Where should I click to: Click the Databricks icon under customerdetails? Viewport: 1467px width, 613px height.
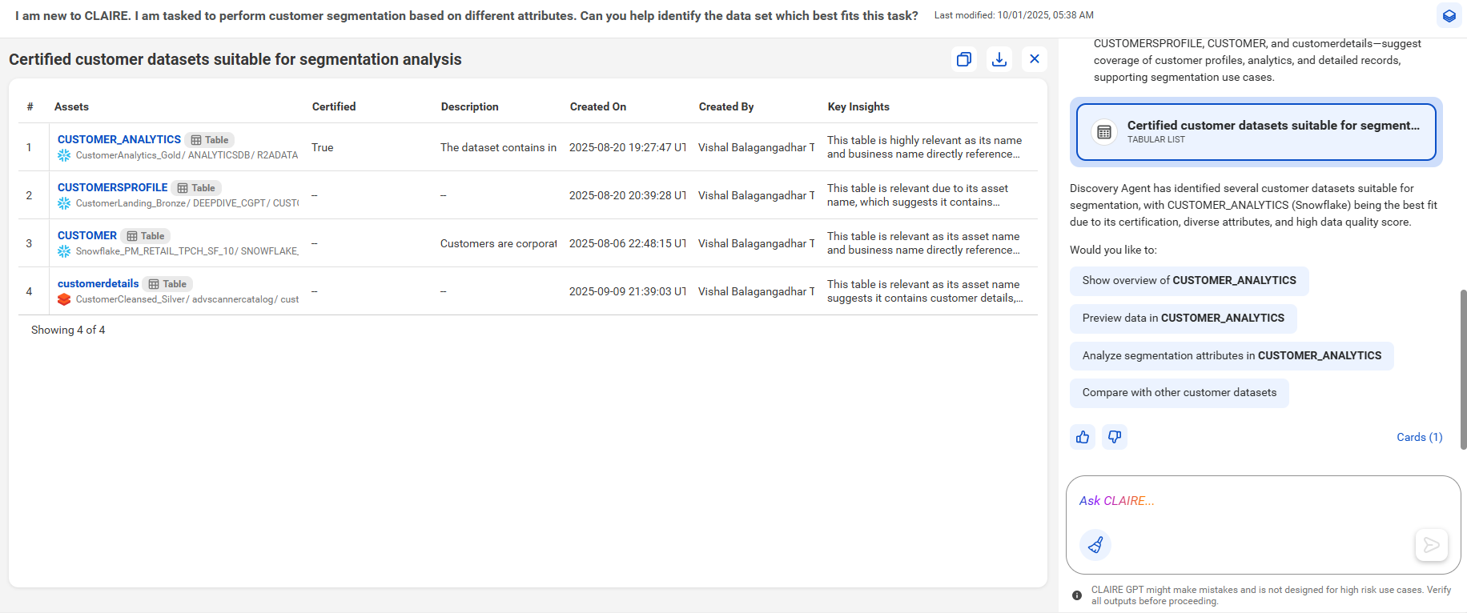click(64, 299)
